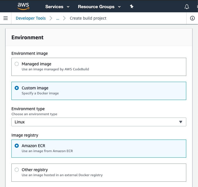Select the Other registry radio button

tap(17, 170)
